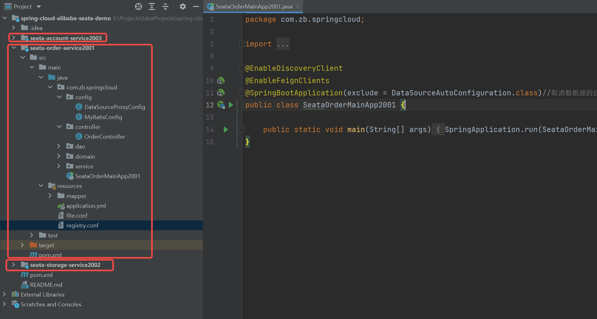Click the README.md markdown file icon
597x319 pixels.
pos(24,285)
